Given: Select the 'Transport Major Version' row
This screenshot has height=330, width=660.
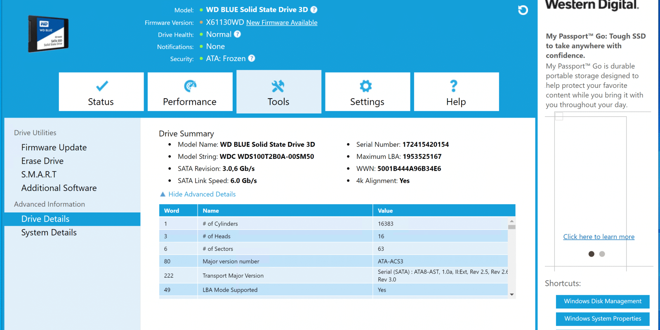Looking at the screenshot, I should click(x=333, y=276).
